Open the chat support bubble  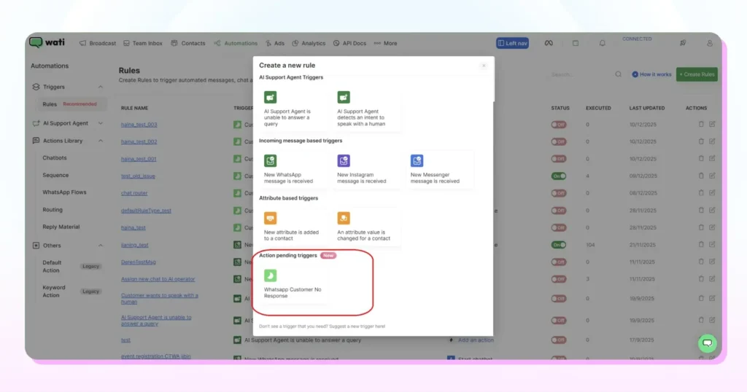(x=707, y=343)
